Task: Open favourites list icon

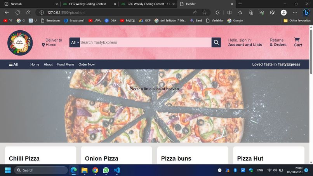Action: (x=240, y=12)
